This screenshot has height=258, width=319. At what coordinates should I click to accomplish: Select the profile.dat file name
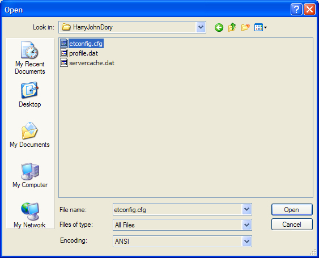pyautogui.click(x=84, y=53)
